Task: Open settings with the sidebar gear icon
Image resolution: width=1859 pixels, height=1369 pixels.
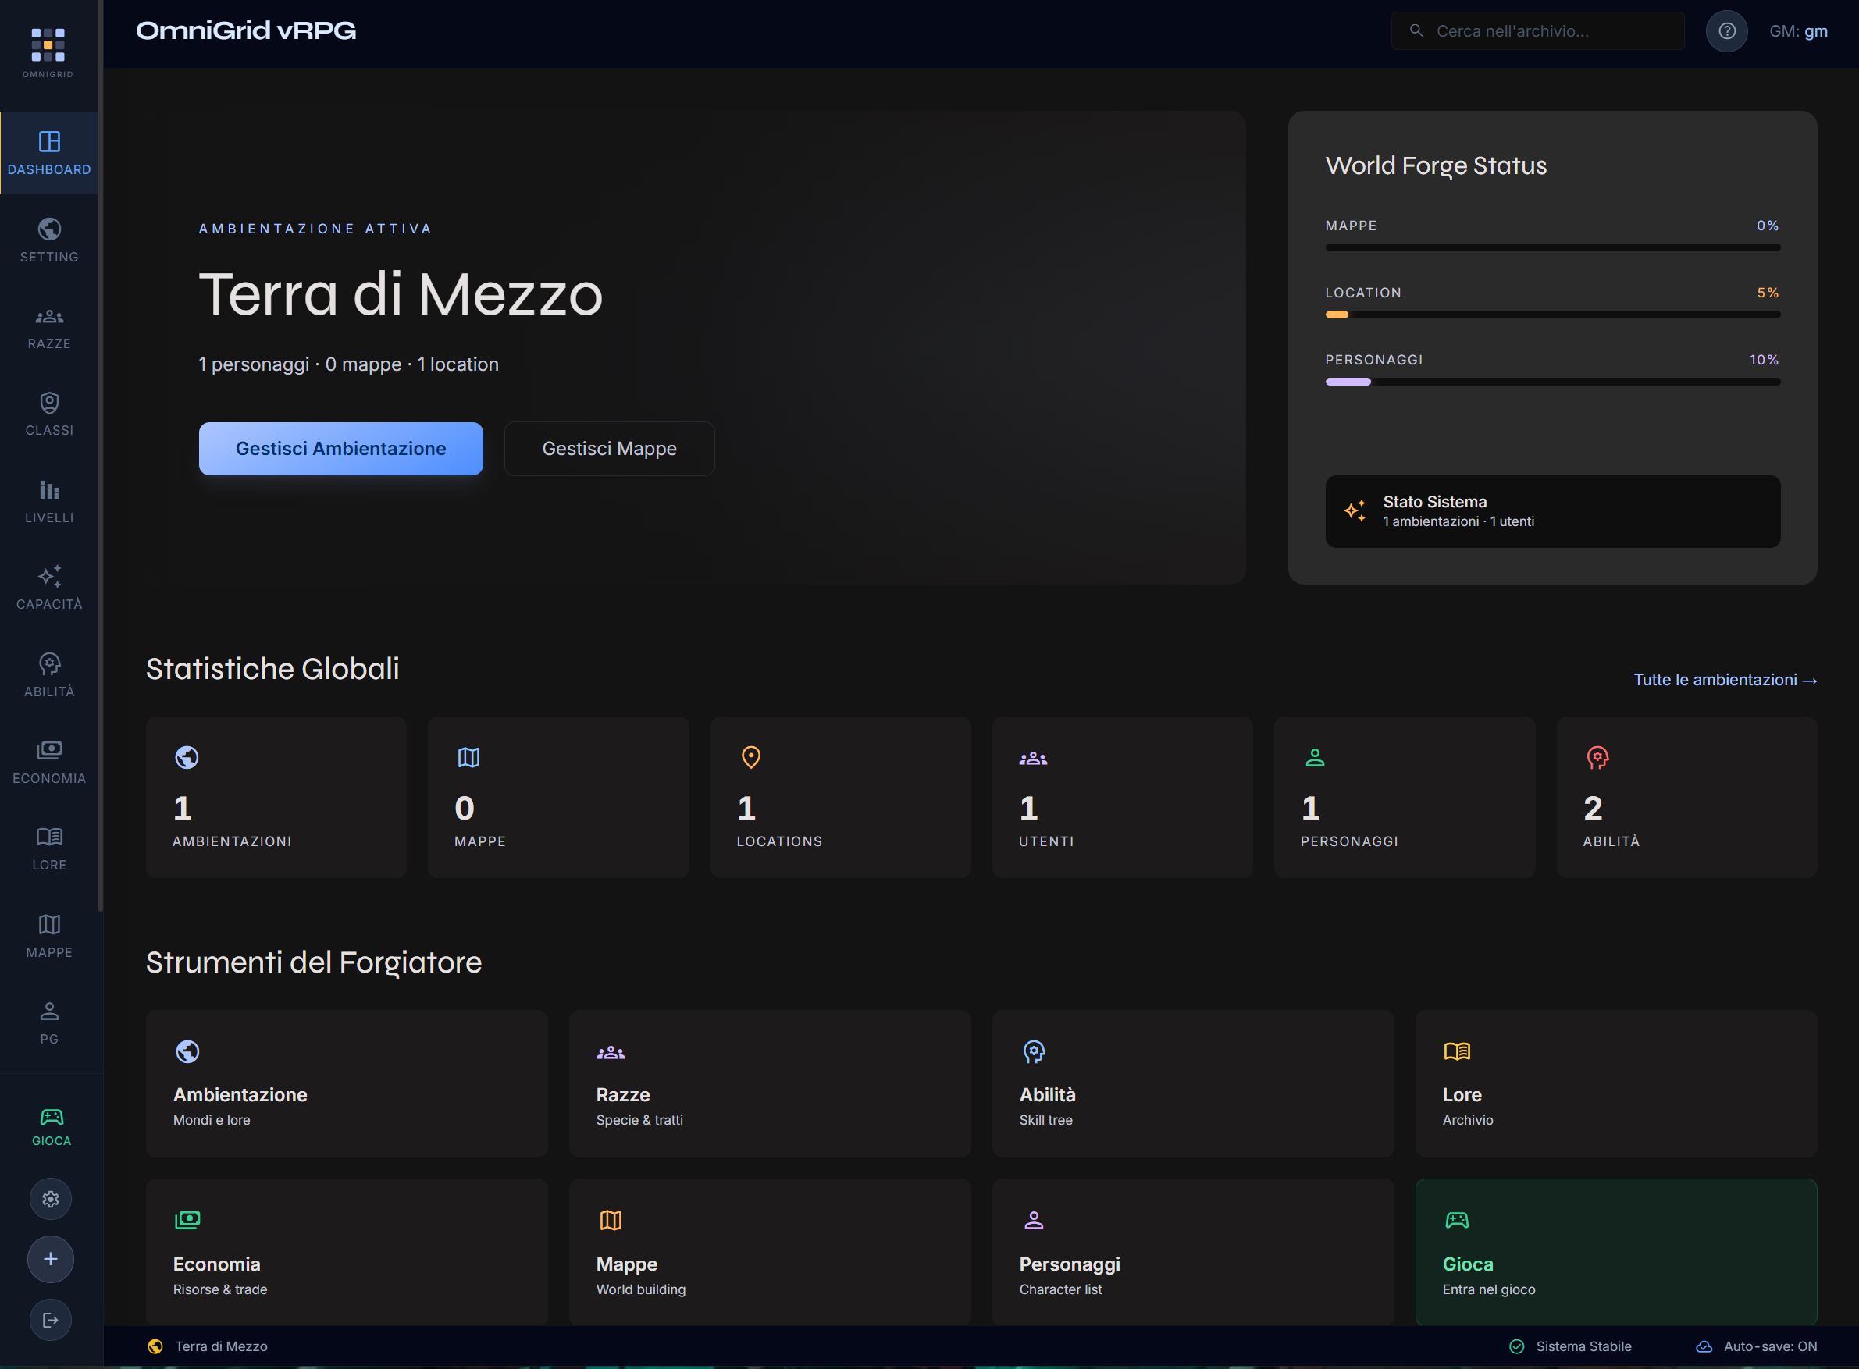Action: [51, 1199]
